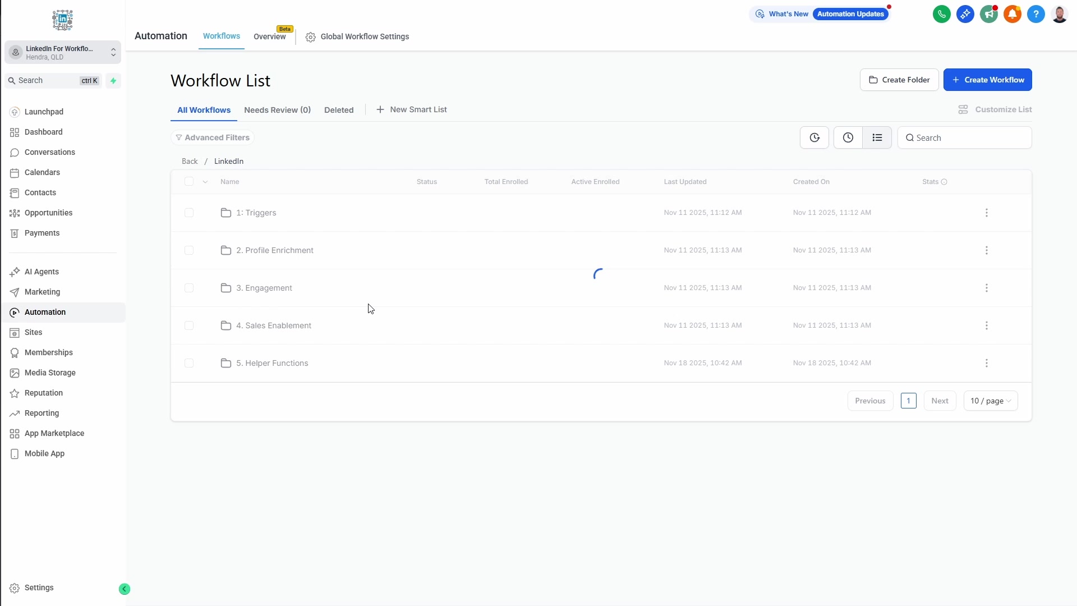Check the 3. Engagement folder checkbox
1077x606 pixels.
pyautogui.click(x=189, y=288)
